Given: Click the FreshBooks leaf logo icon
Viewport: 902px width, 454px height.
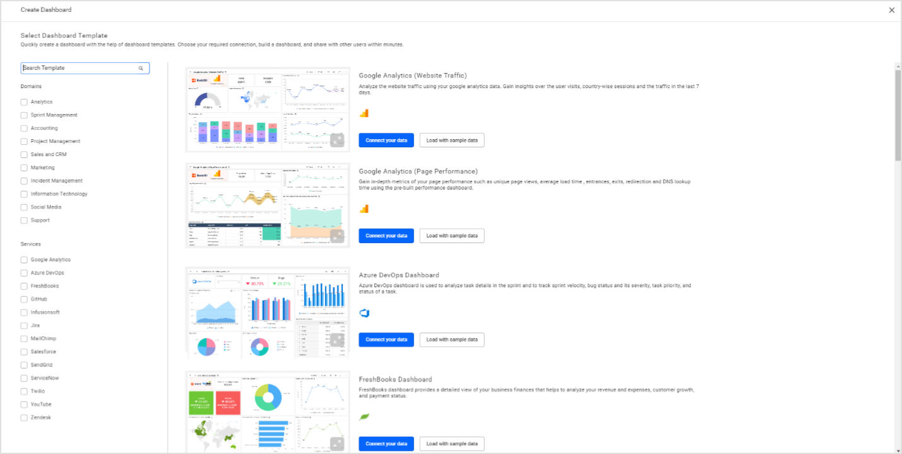Looking at the screenshot, I should 364,417.
